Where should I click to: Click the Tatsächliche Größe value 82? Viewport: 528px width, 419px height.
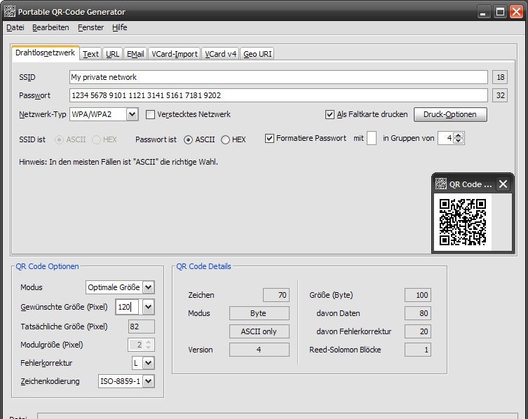click(x=142, y=327)
